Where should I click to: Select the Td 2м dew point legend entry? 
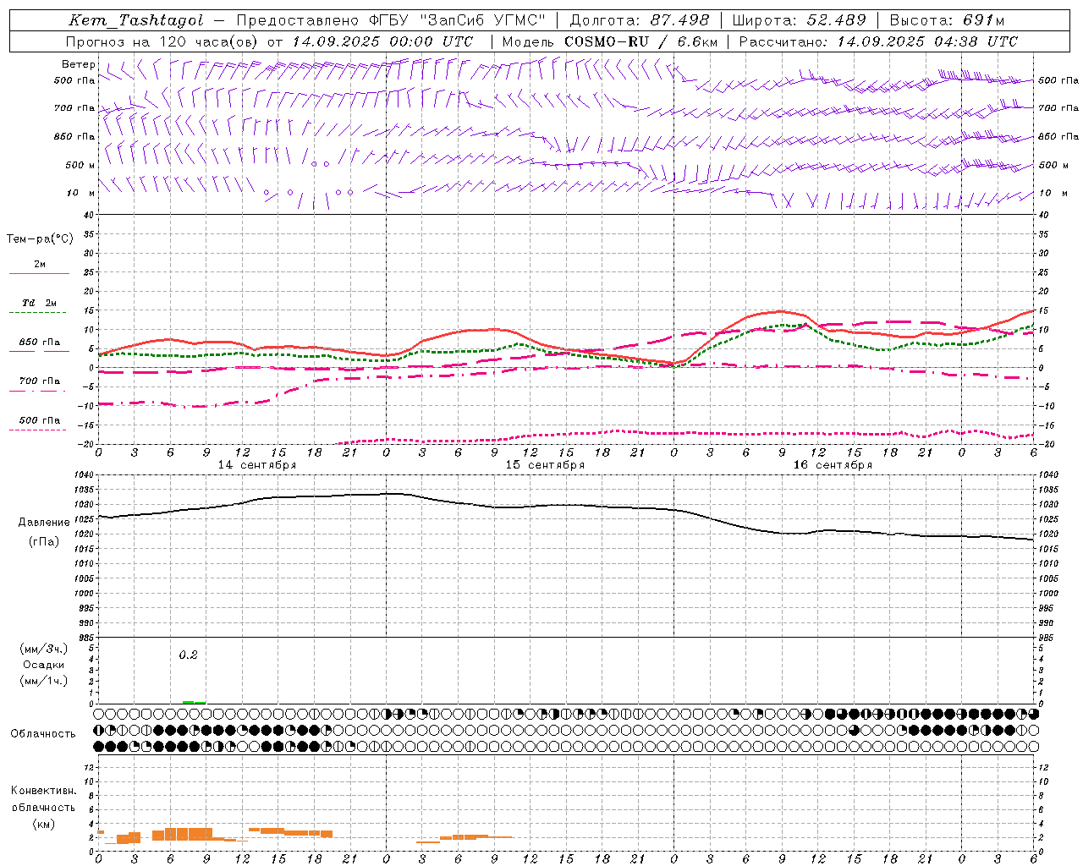click(39, 303)
